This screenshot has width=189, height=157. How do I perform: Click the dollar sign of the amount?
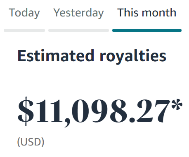coord(26,111)
